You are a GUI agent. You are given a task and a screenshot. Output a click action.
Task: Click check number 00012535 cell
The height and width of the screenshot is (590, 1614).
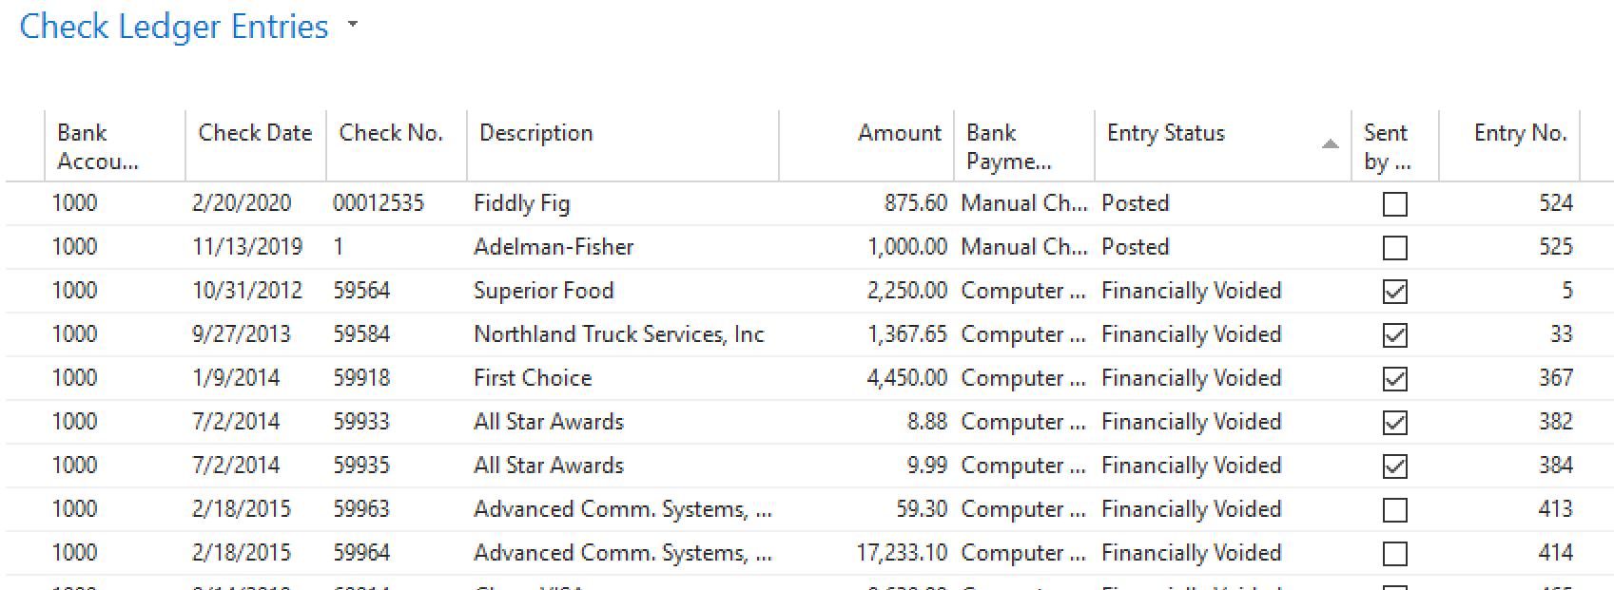[x=379, y=203]
